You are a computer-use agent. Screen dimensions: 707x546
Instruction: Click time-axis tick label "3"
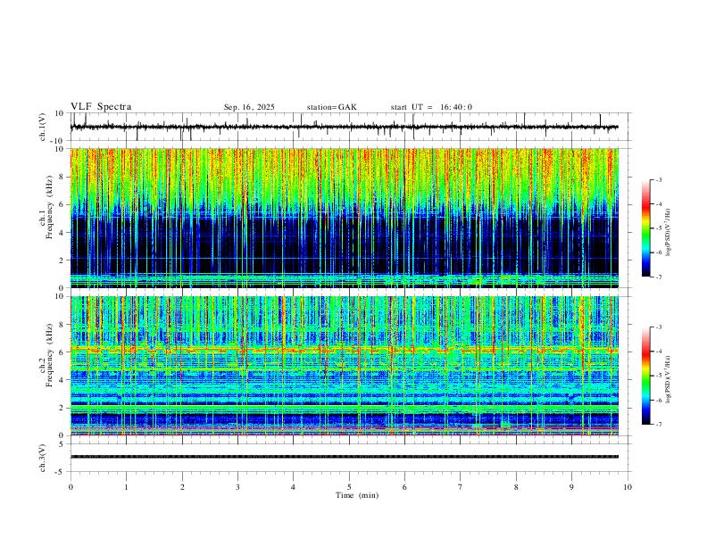click(x=237, y=487)
